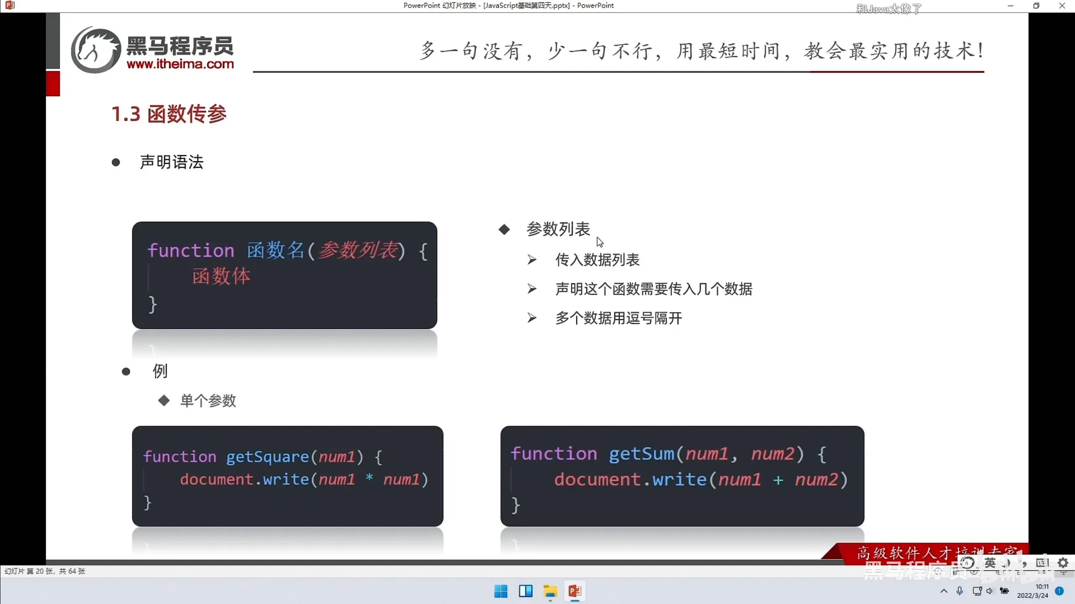This screenshot has height=604, width=1075.
Task: Open the clock and date flyout
Action: coord(1033,591)
